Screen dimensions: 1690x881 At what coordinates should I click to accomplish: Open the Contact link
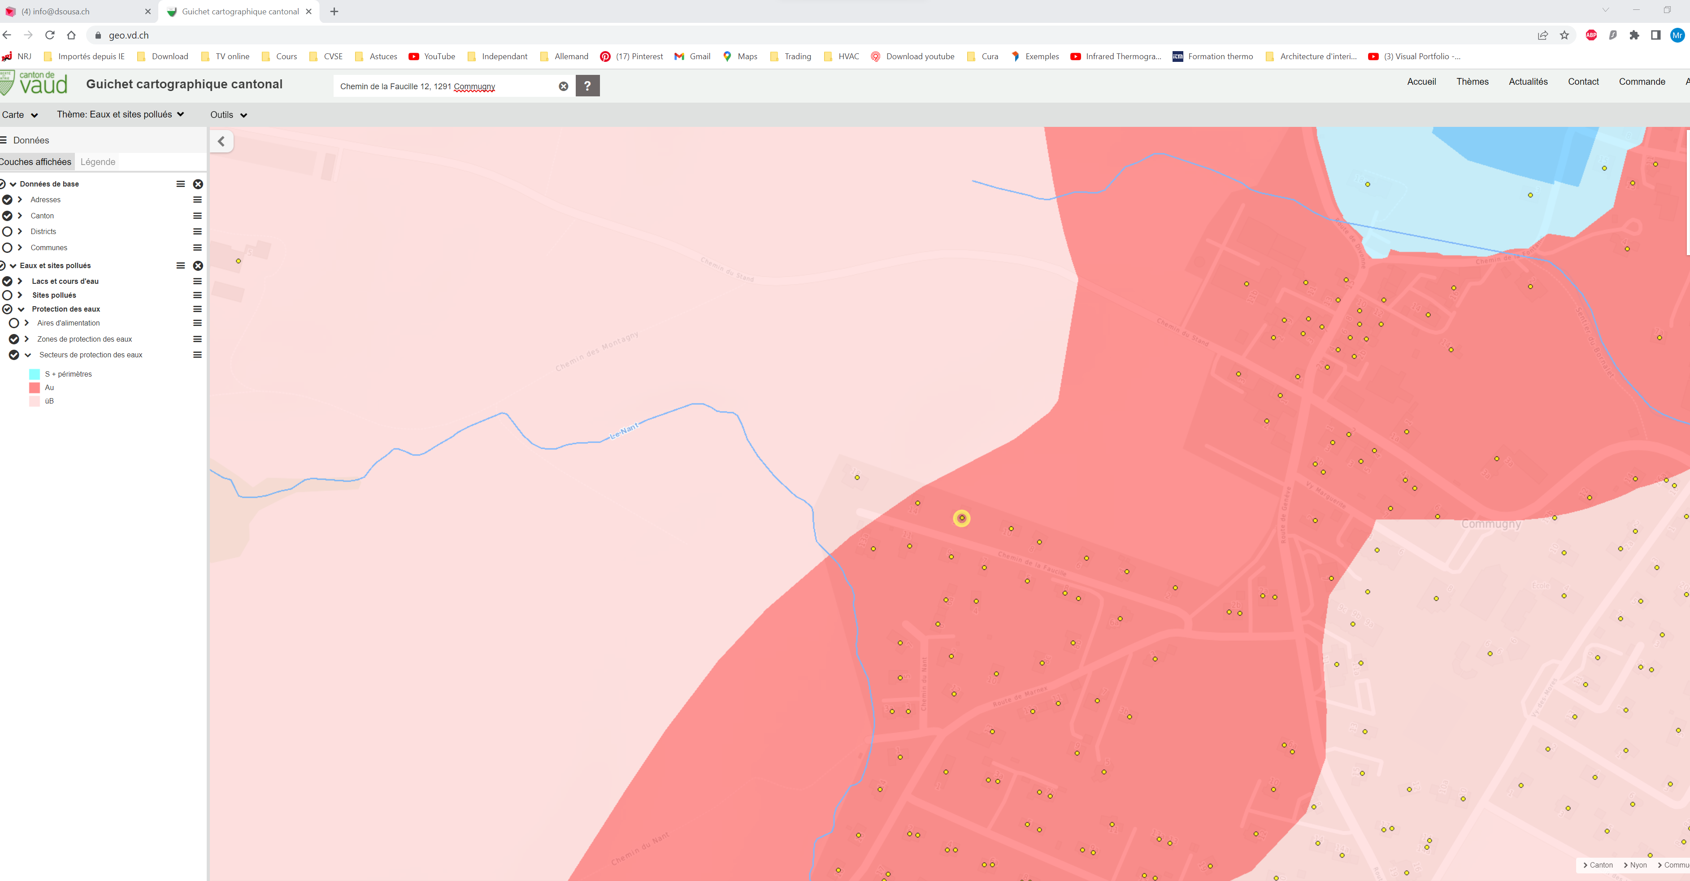[1583, 81]
